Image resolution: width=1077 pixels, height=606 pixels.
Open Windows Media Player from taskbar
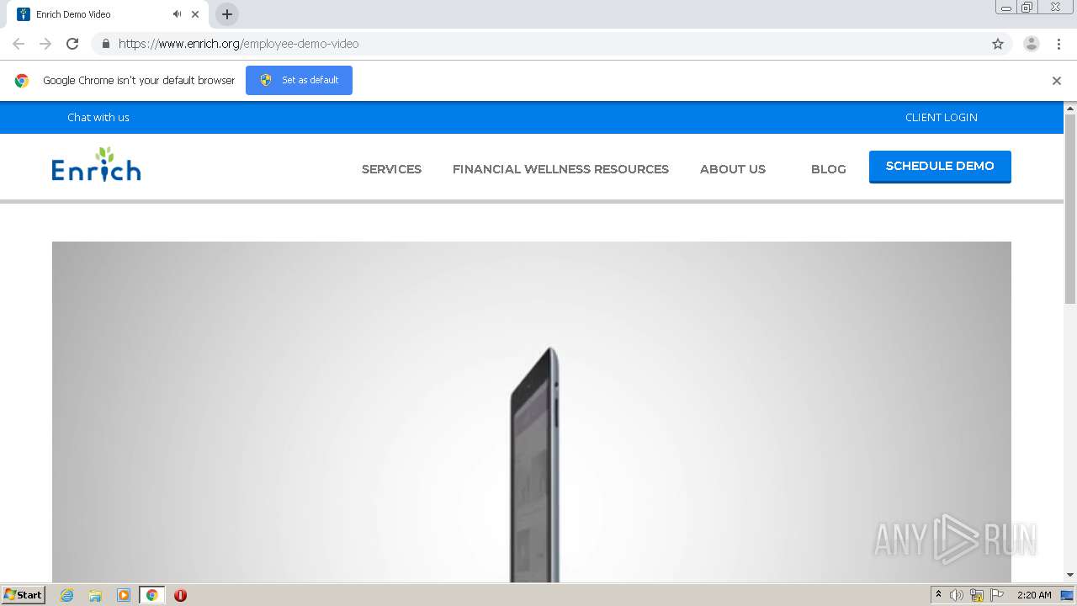[x=124, y=595]
